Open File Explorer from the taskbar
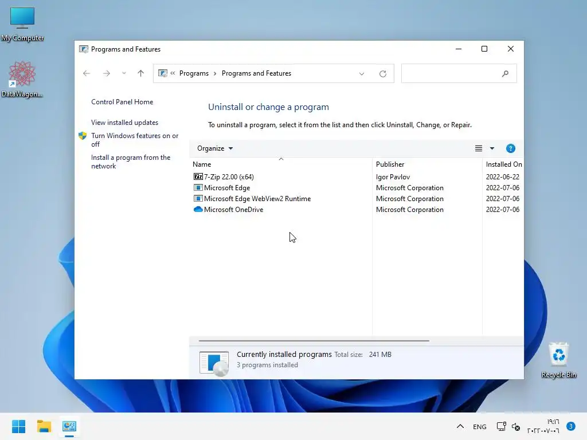This screenshot has width=587, height=440. pyautogui.click(x=44, y=426)
